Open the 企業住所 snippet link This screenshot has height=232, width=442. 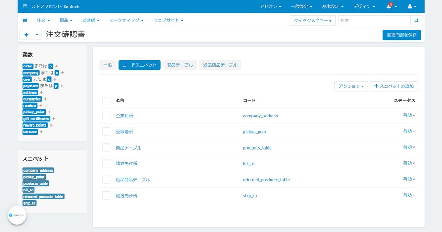click(x=124, y=116)
